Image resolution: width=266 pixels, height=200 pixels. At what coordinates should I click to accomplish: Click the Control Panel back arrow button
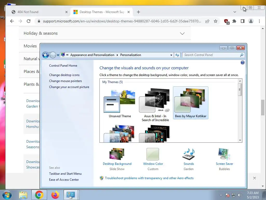coord(45,55)
